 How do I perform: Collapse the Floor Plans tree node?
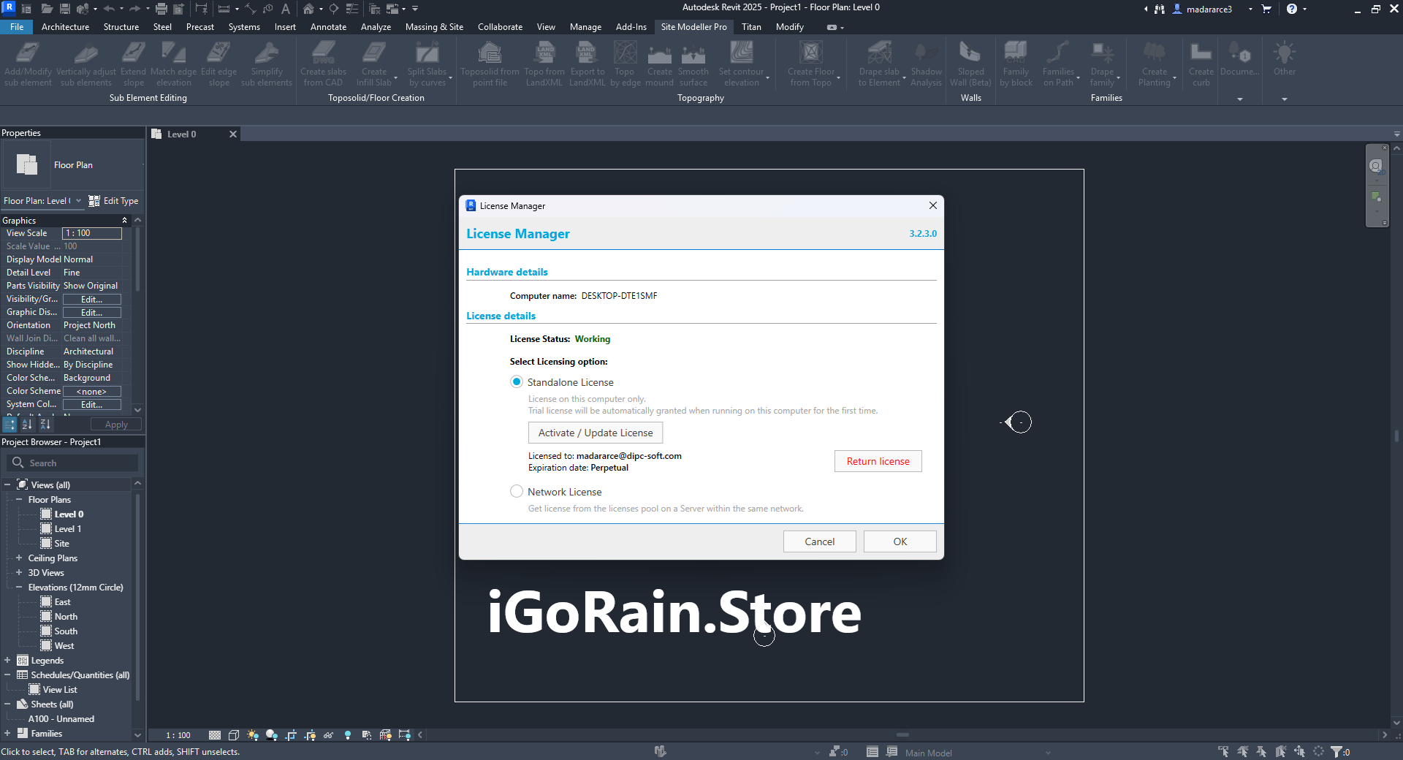tap(19, 500)
